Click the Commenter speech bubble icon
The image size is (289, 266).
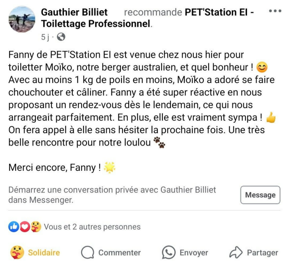coord(87,253)
